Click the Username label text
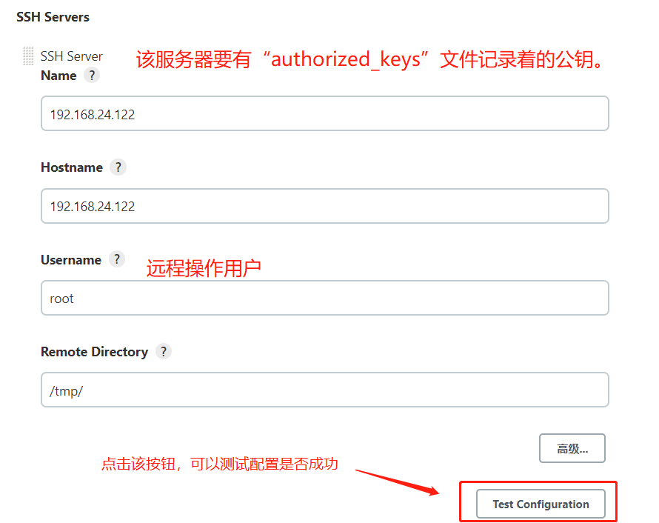 pyautogui.click(x=71, y=260)
